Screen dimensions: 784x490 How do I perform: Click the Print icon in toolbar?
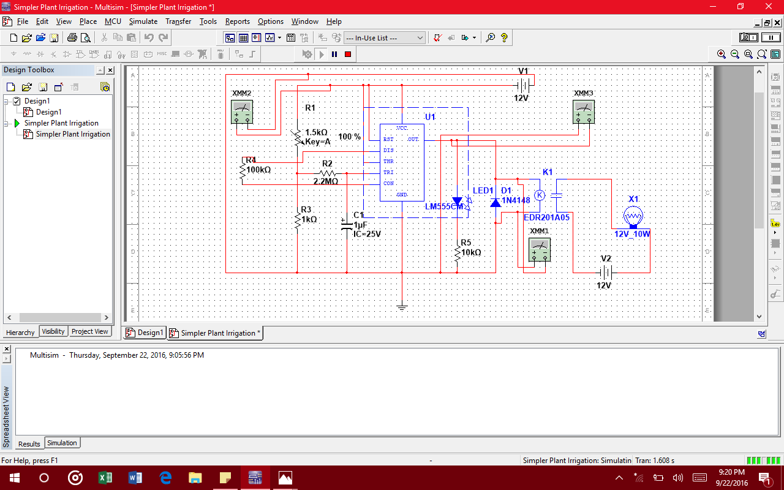pos(72,38)
